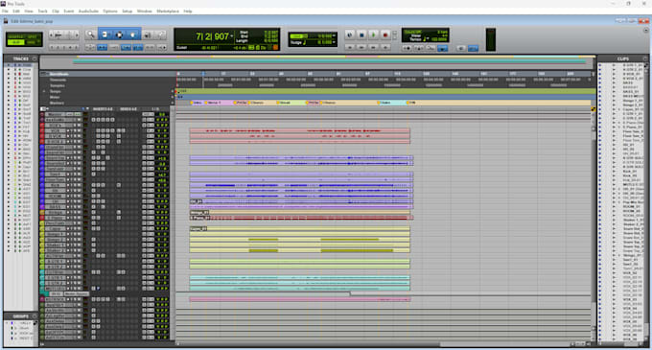The image size is (652, 350).
Task: Open the Marketplace menu
Action: pyautogui.click(x=168, y=12)
